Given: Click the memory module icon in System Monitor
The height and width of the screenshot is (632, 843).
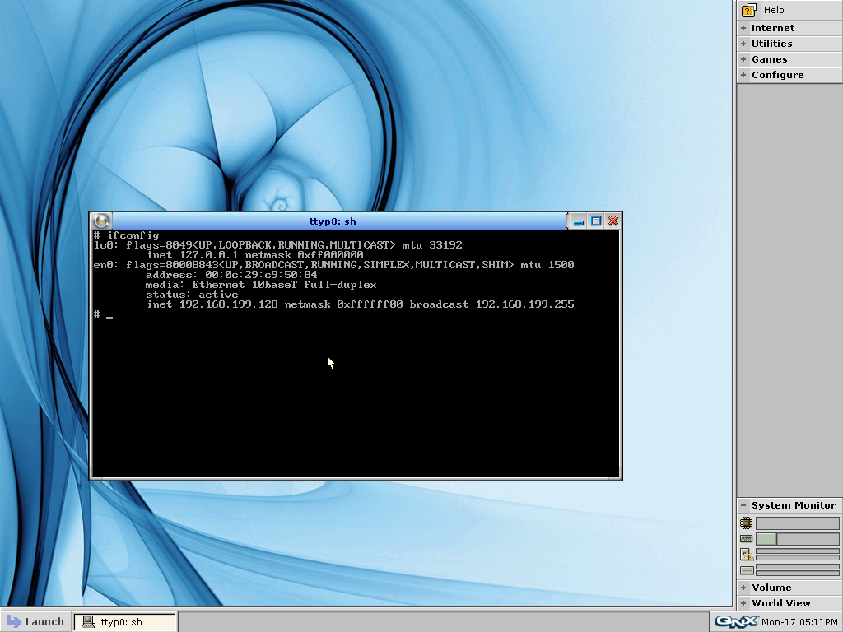Looking at the screenshot, I should (746, 538).
